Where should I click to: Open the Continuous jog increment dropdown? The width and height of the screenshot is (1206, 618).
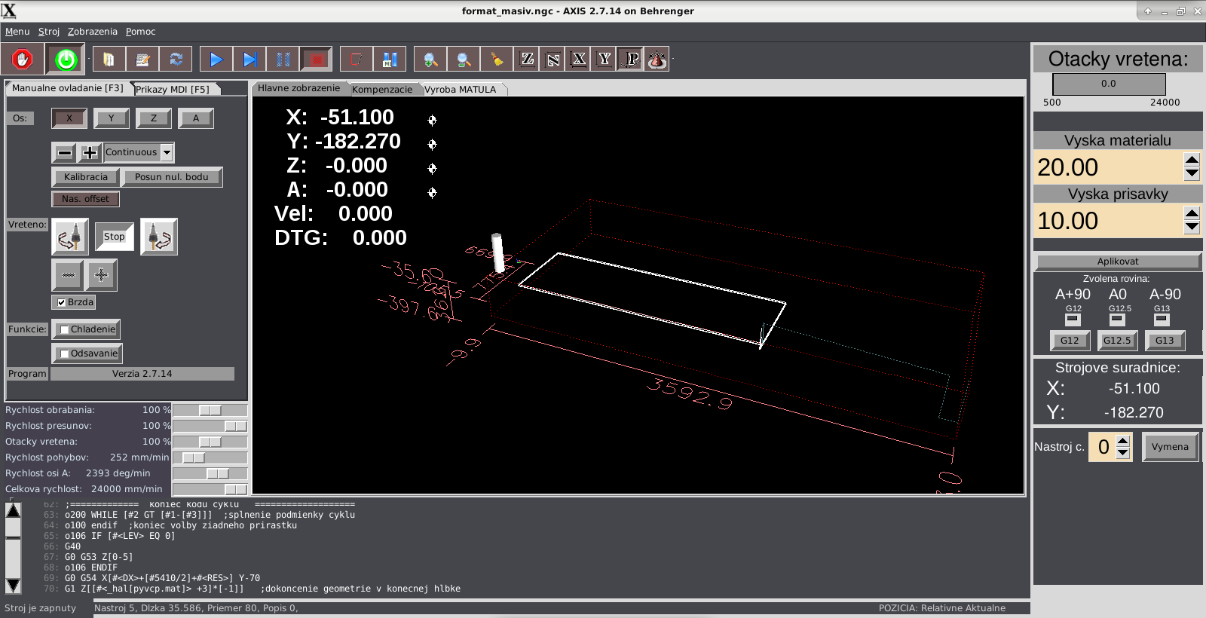(x=167, y=152)
